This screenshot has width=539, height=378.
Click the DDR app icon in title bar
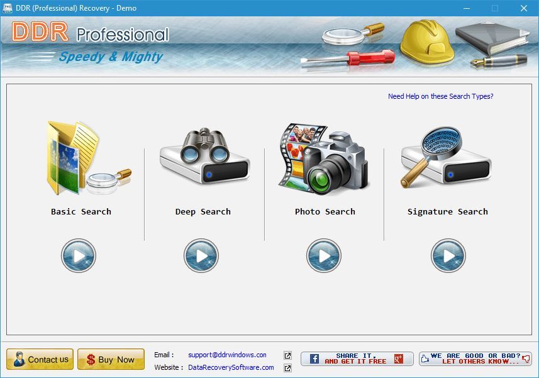[x=8, y=8]
